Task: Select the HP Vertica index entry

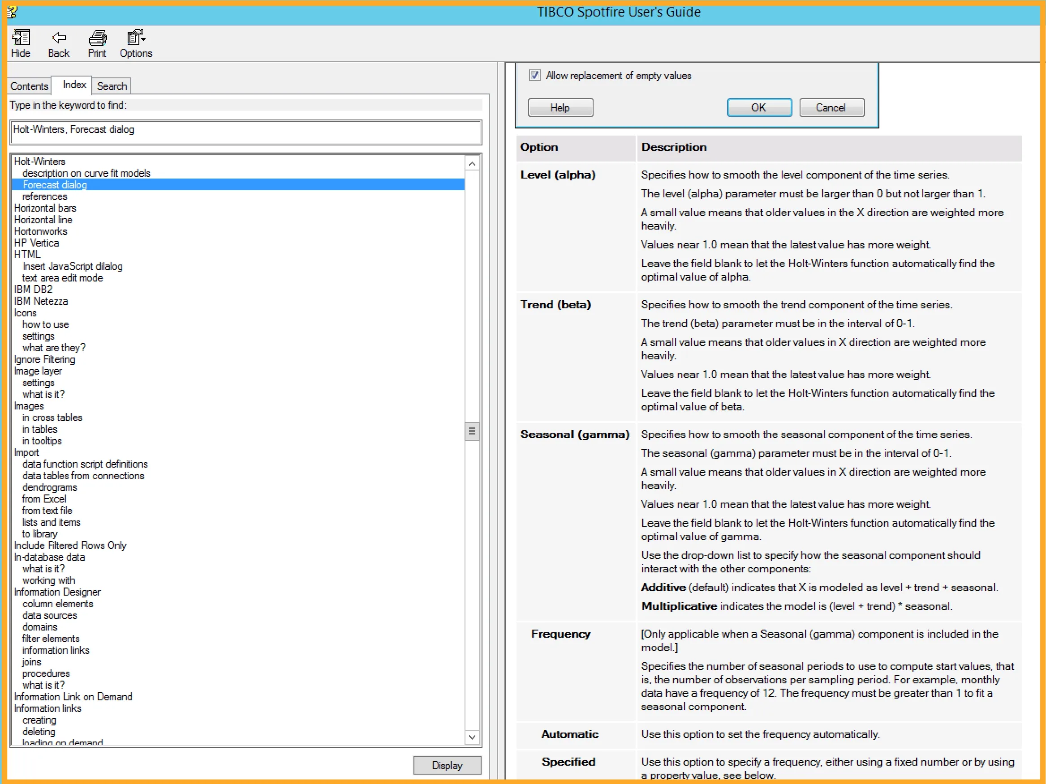Action: pos(36,243)
